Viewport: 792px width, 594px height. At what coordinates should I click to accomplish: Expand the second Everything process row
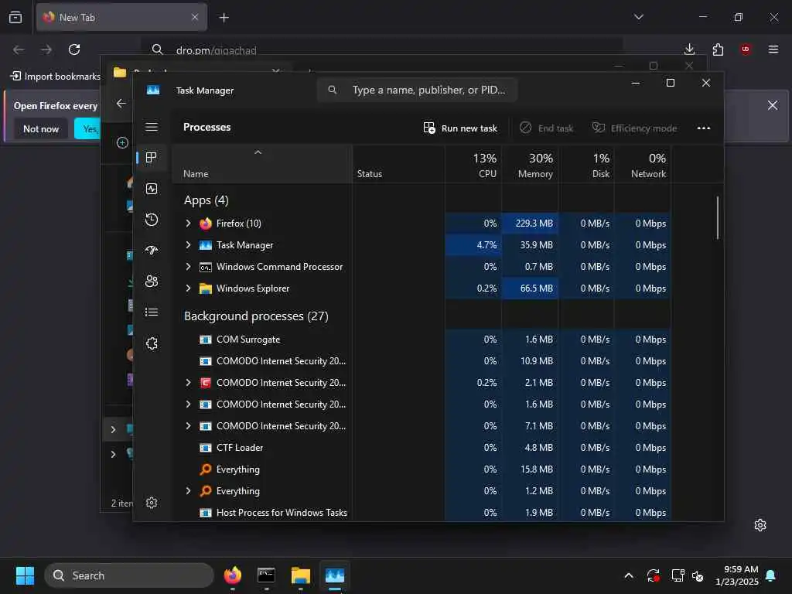(189, 491)
